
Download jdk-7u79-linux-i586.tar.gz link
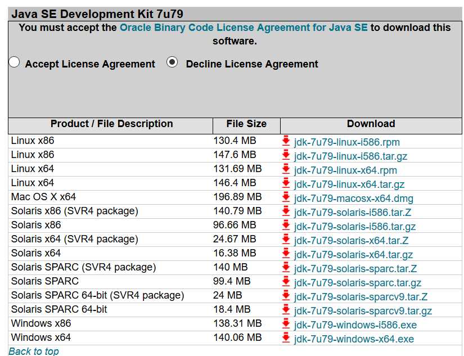coord(350,156)
